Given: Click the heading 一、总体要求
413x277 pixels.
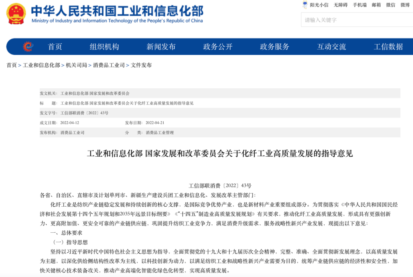Looking at the screenshot, I should (x=66, y=233).
